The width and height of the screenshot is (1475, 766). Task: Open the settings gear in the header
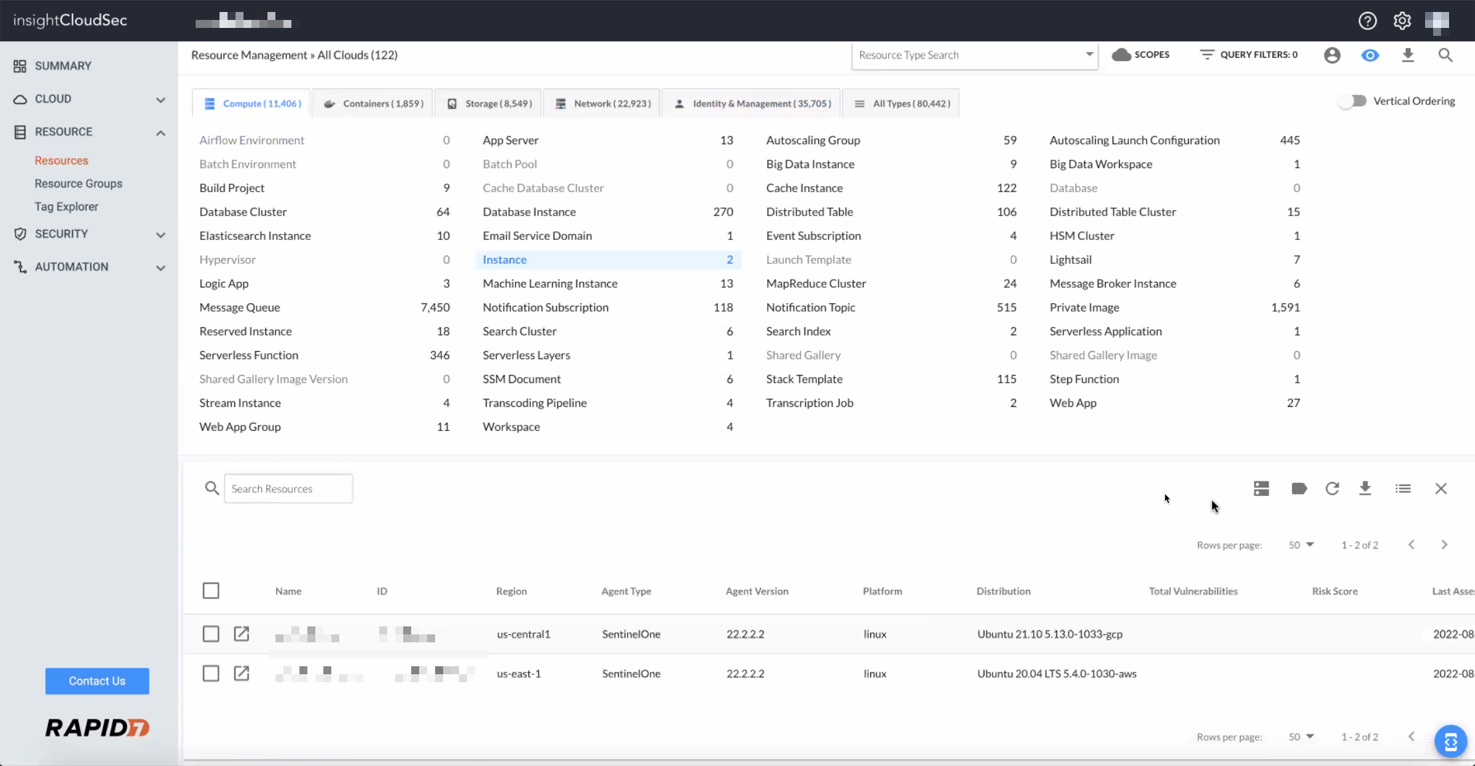pyautogui.click(x=1402, y=21)
